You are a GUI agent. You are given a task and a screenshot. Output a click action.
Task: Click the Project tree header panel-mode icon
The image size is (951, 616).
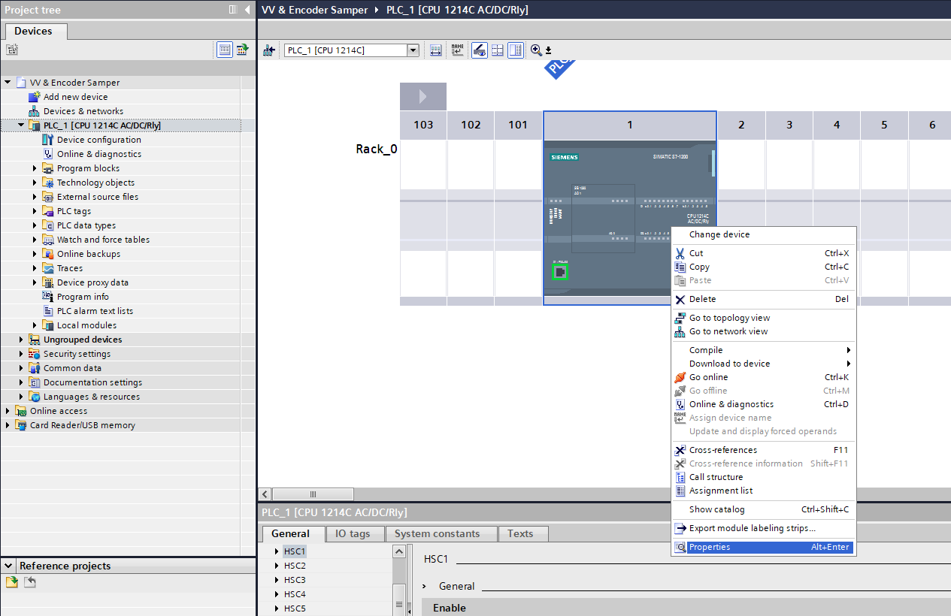(233, 10)
